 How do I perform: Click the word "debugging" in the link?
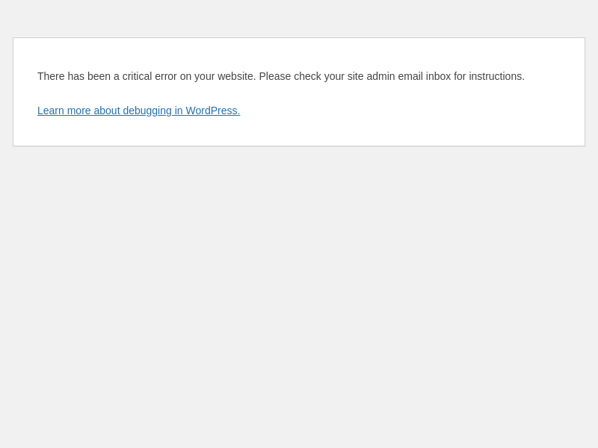(147, 111)
